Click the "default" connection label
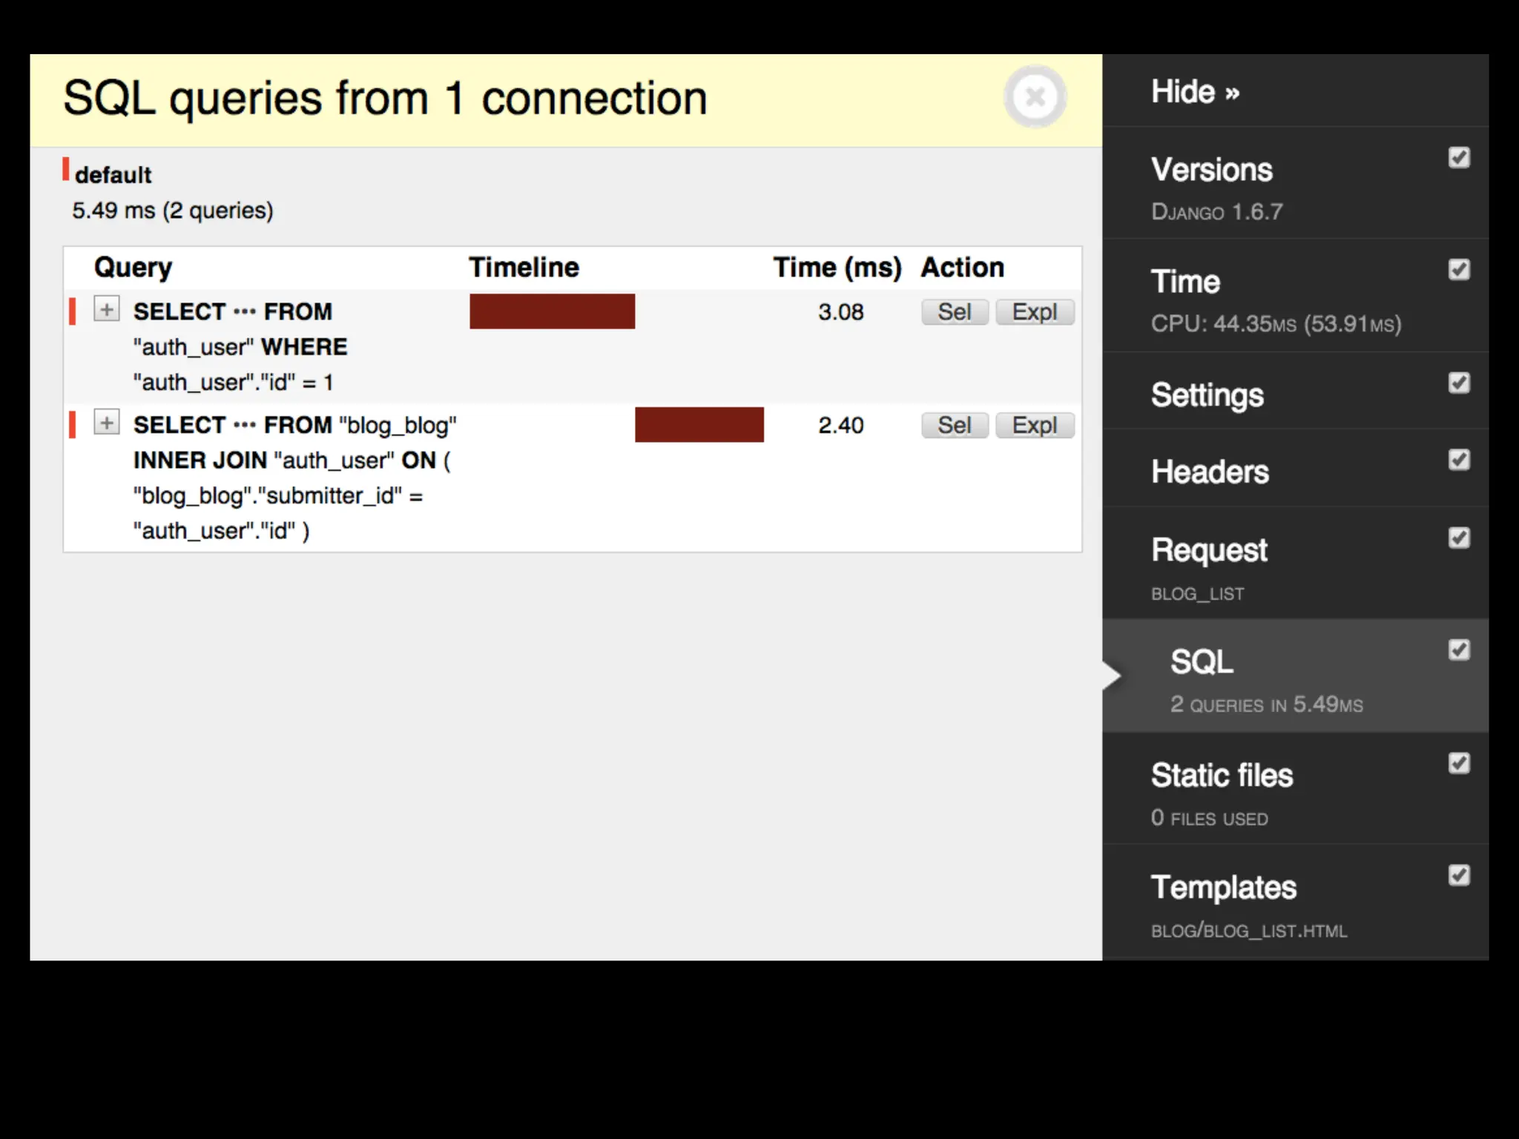Screen dimensions: 1519x1139 tap(113, 175)
